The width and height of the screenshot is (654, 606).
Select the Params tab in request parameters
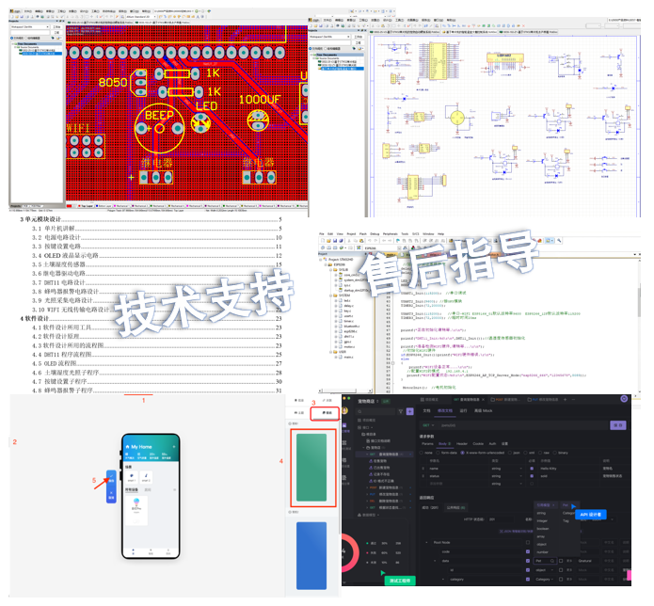click(427, 444)
